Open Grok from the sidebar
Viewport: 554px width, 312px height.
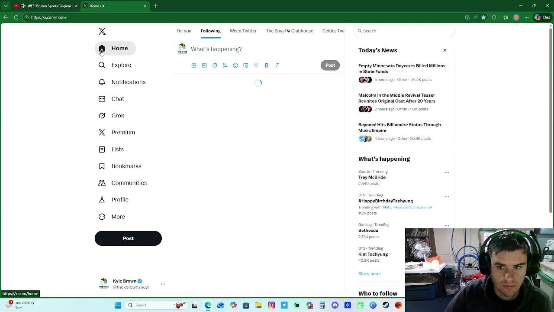(111, 116)
